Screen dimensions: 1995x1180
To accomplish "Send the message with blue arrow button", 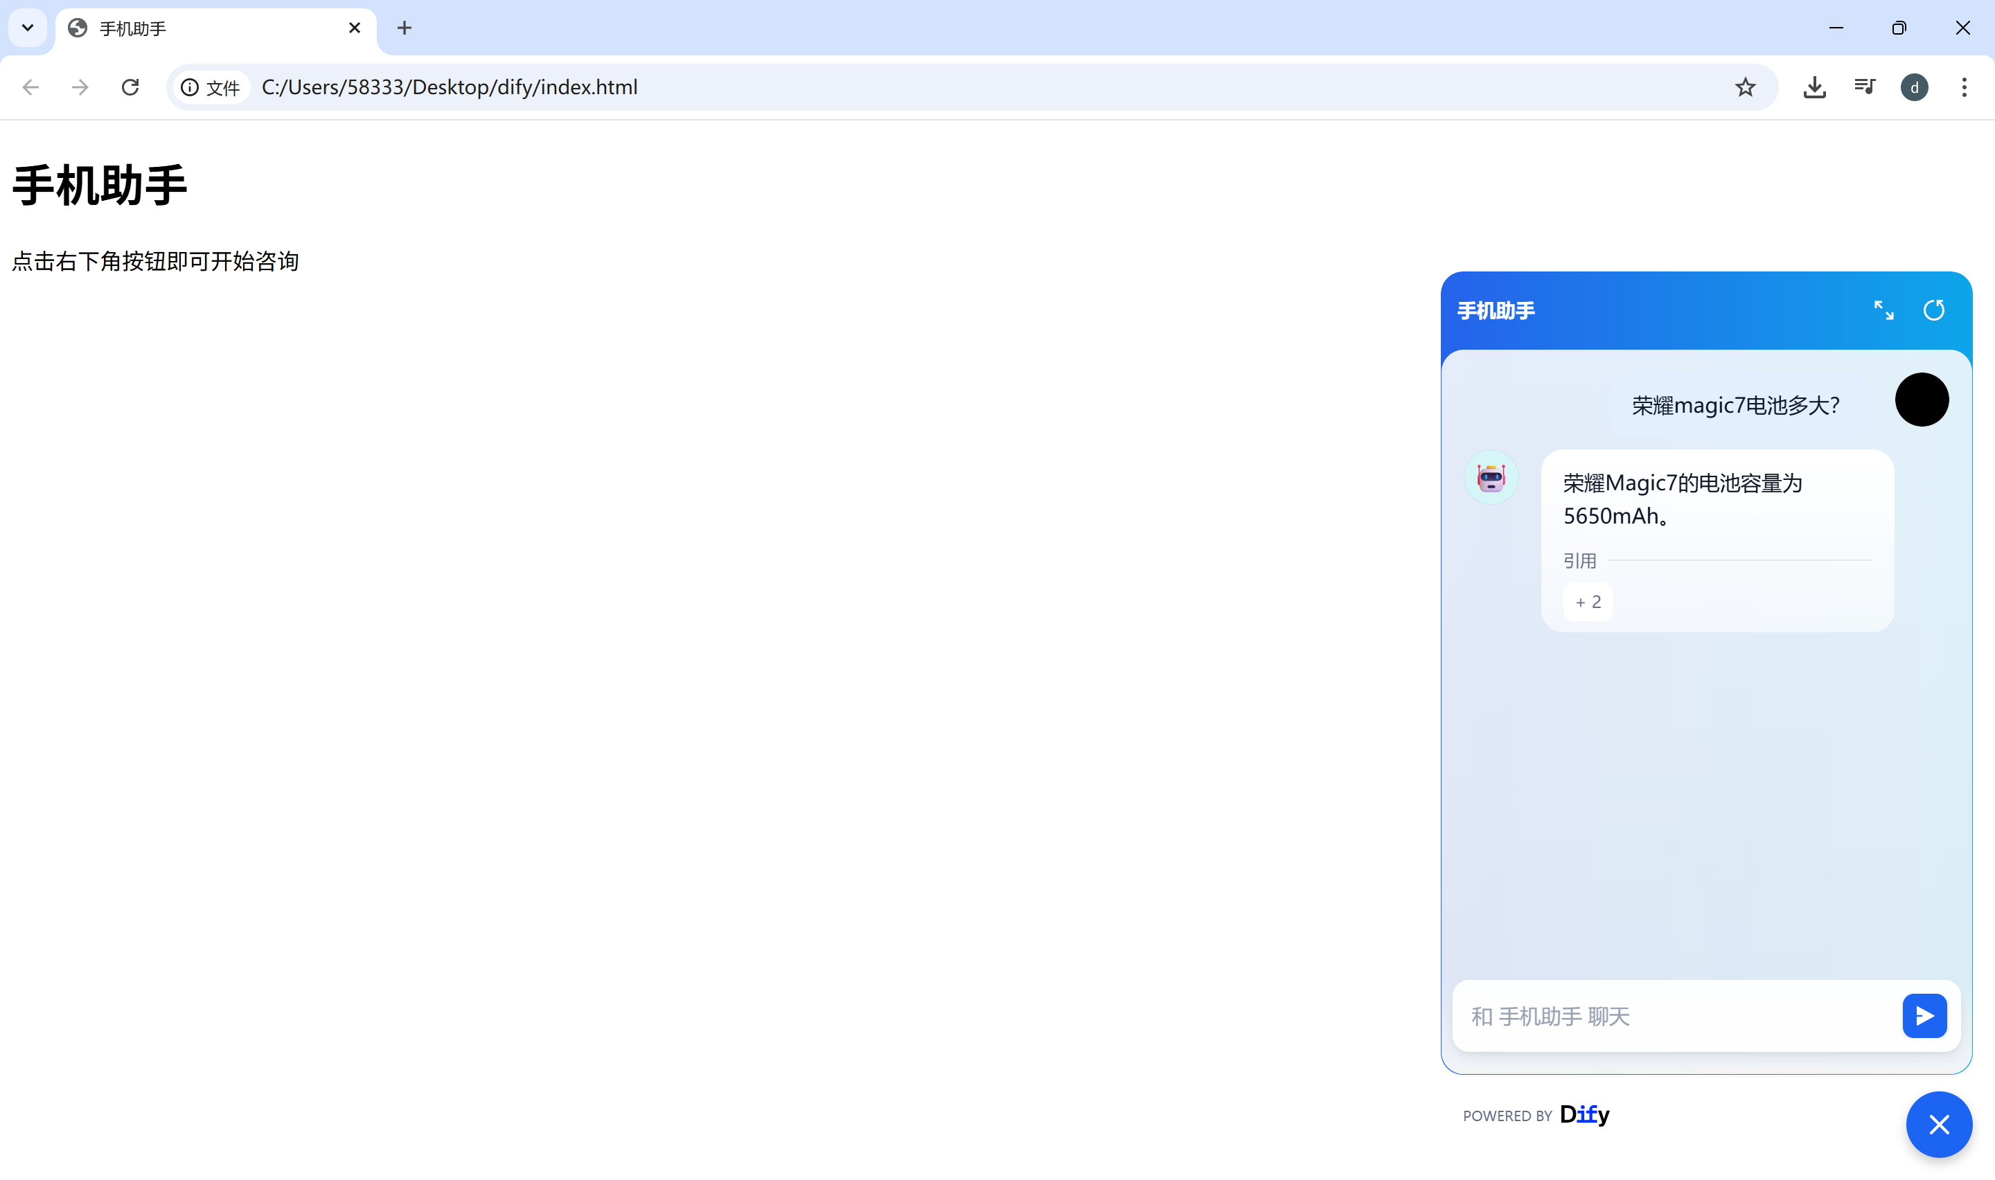I will coord(1924,1015).
